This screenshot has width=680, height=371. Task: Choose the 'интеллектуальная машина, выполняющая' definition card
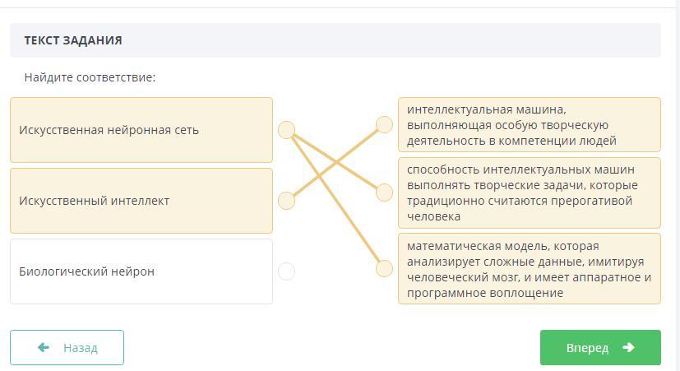[529, 125]
